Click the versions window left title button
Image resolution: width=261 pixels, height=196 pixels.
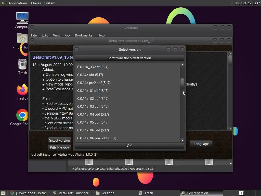(x=32, y=27)
